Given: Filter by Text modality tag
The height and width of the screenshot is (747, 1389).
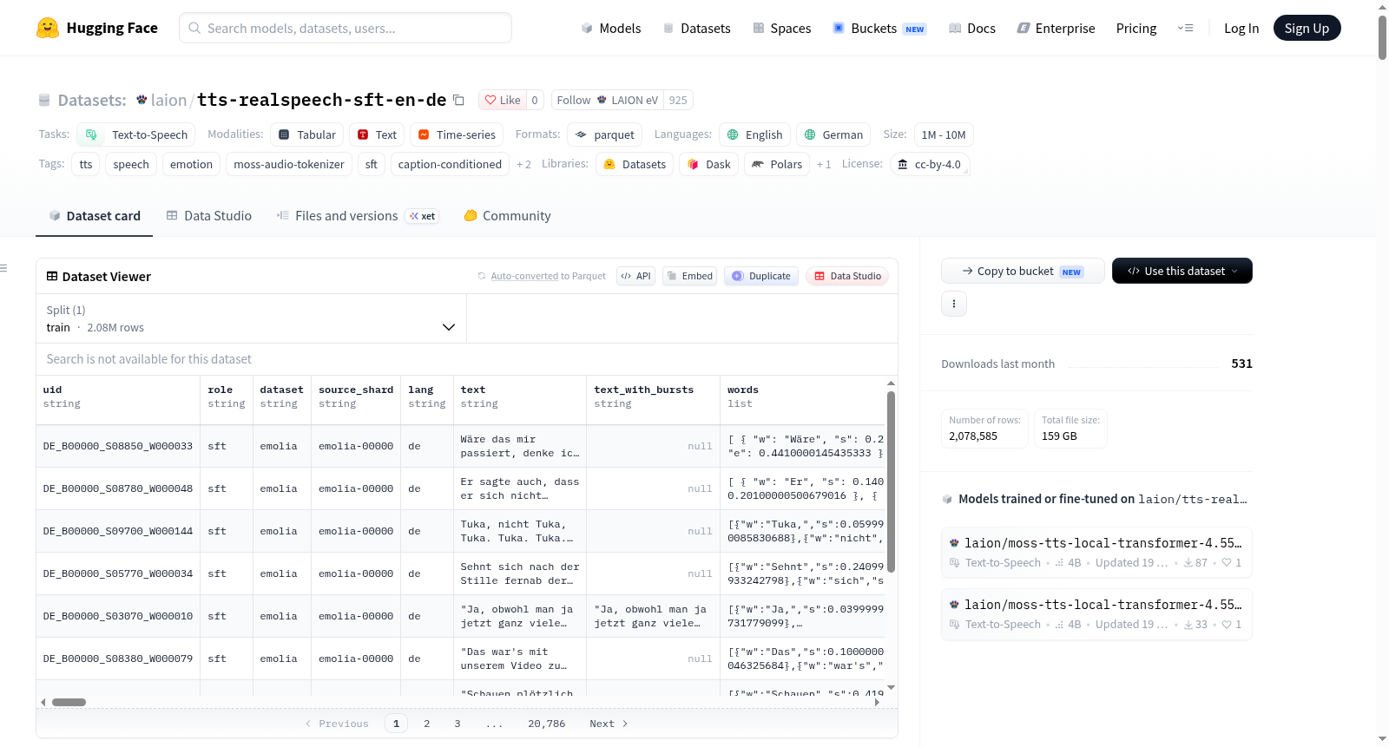Looking at the screenshot, I should click(377, 134).
